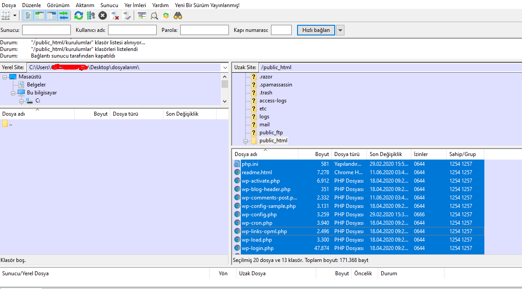Open the Aktarım menu

pyautogui.click(x=85, y=5)
